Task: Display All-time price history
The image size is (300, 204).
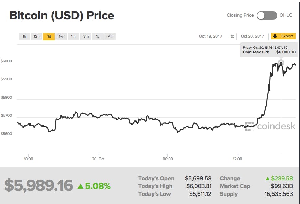Action: 110,36
